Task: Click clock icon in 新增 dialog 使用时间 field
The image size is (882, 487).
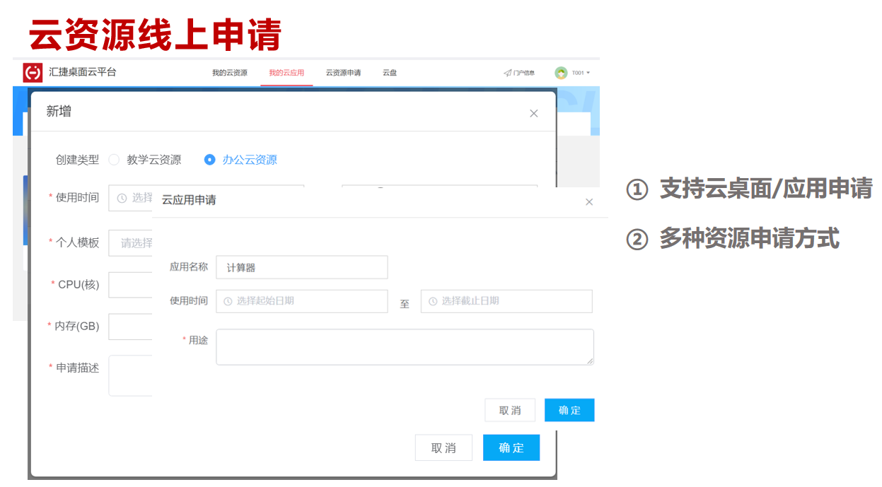Action: [x=122, y=198]
